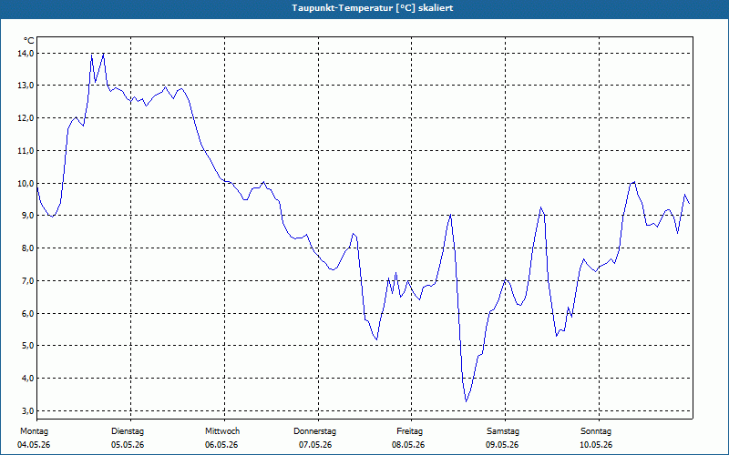The image size is (729, 455).
Task: Select the 3,0 axis value
Action: 27,411
